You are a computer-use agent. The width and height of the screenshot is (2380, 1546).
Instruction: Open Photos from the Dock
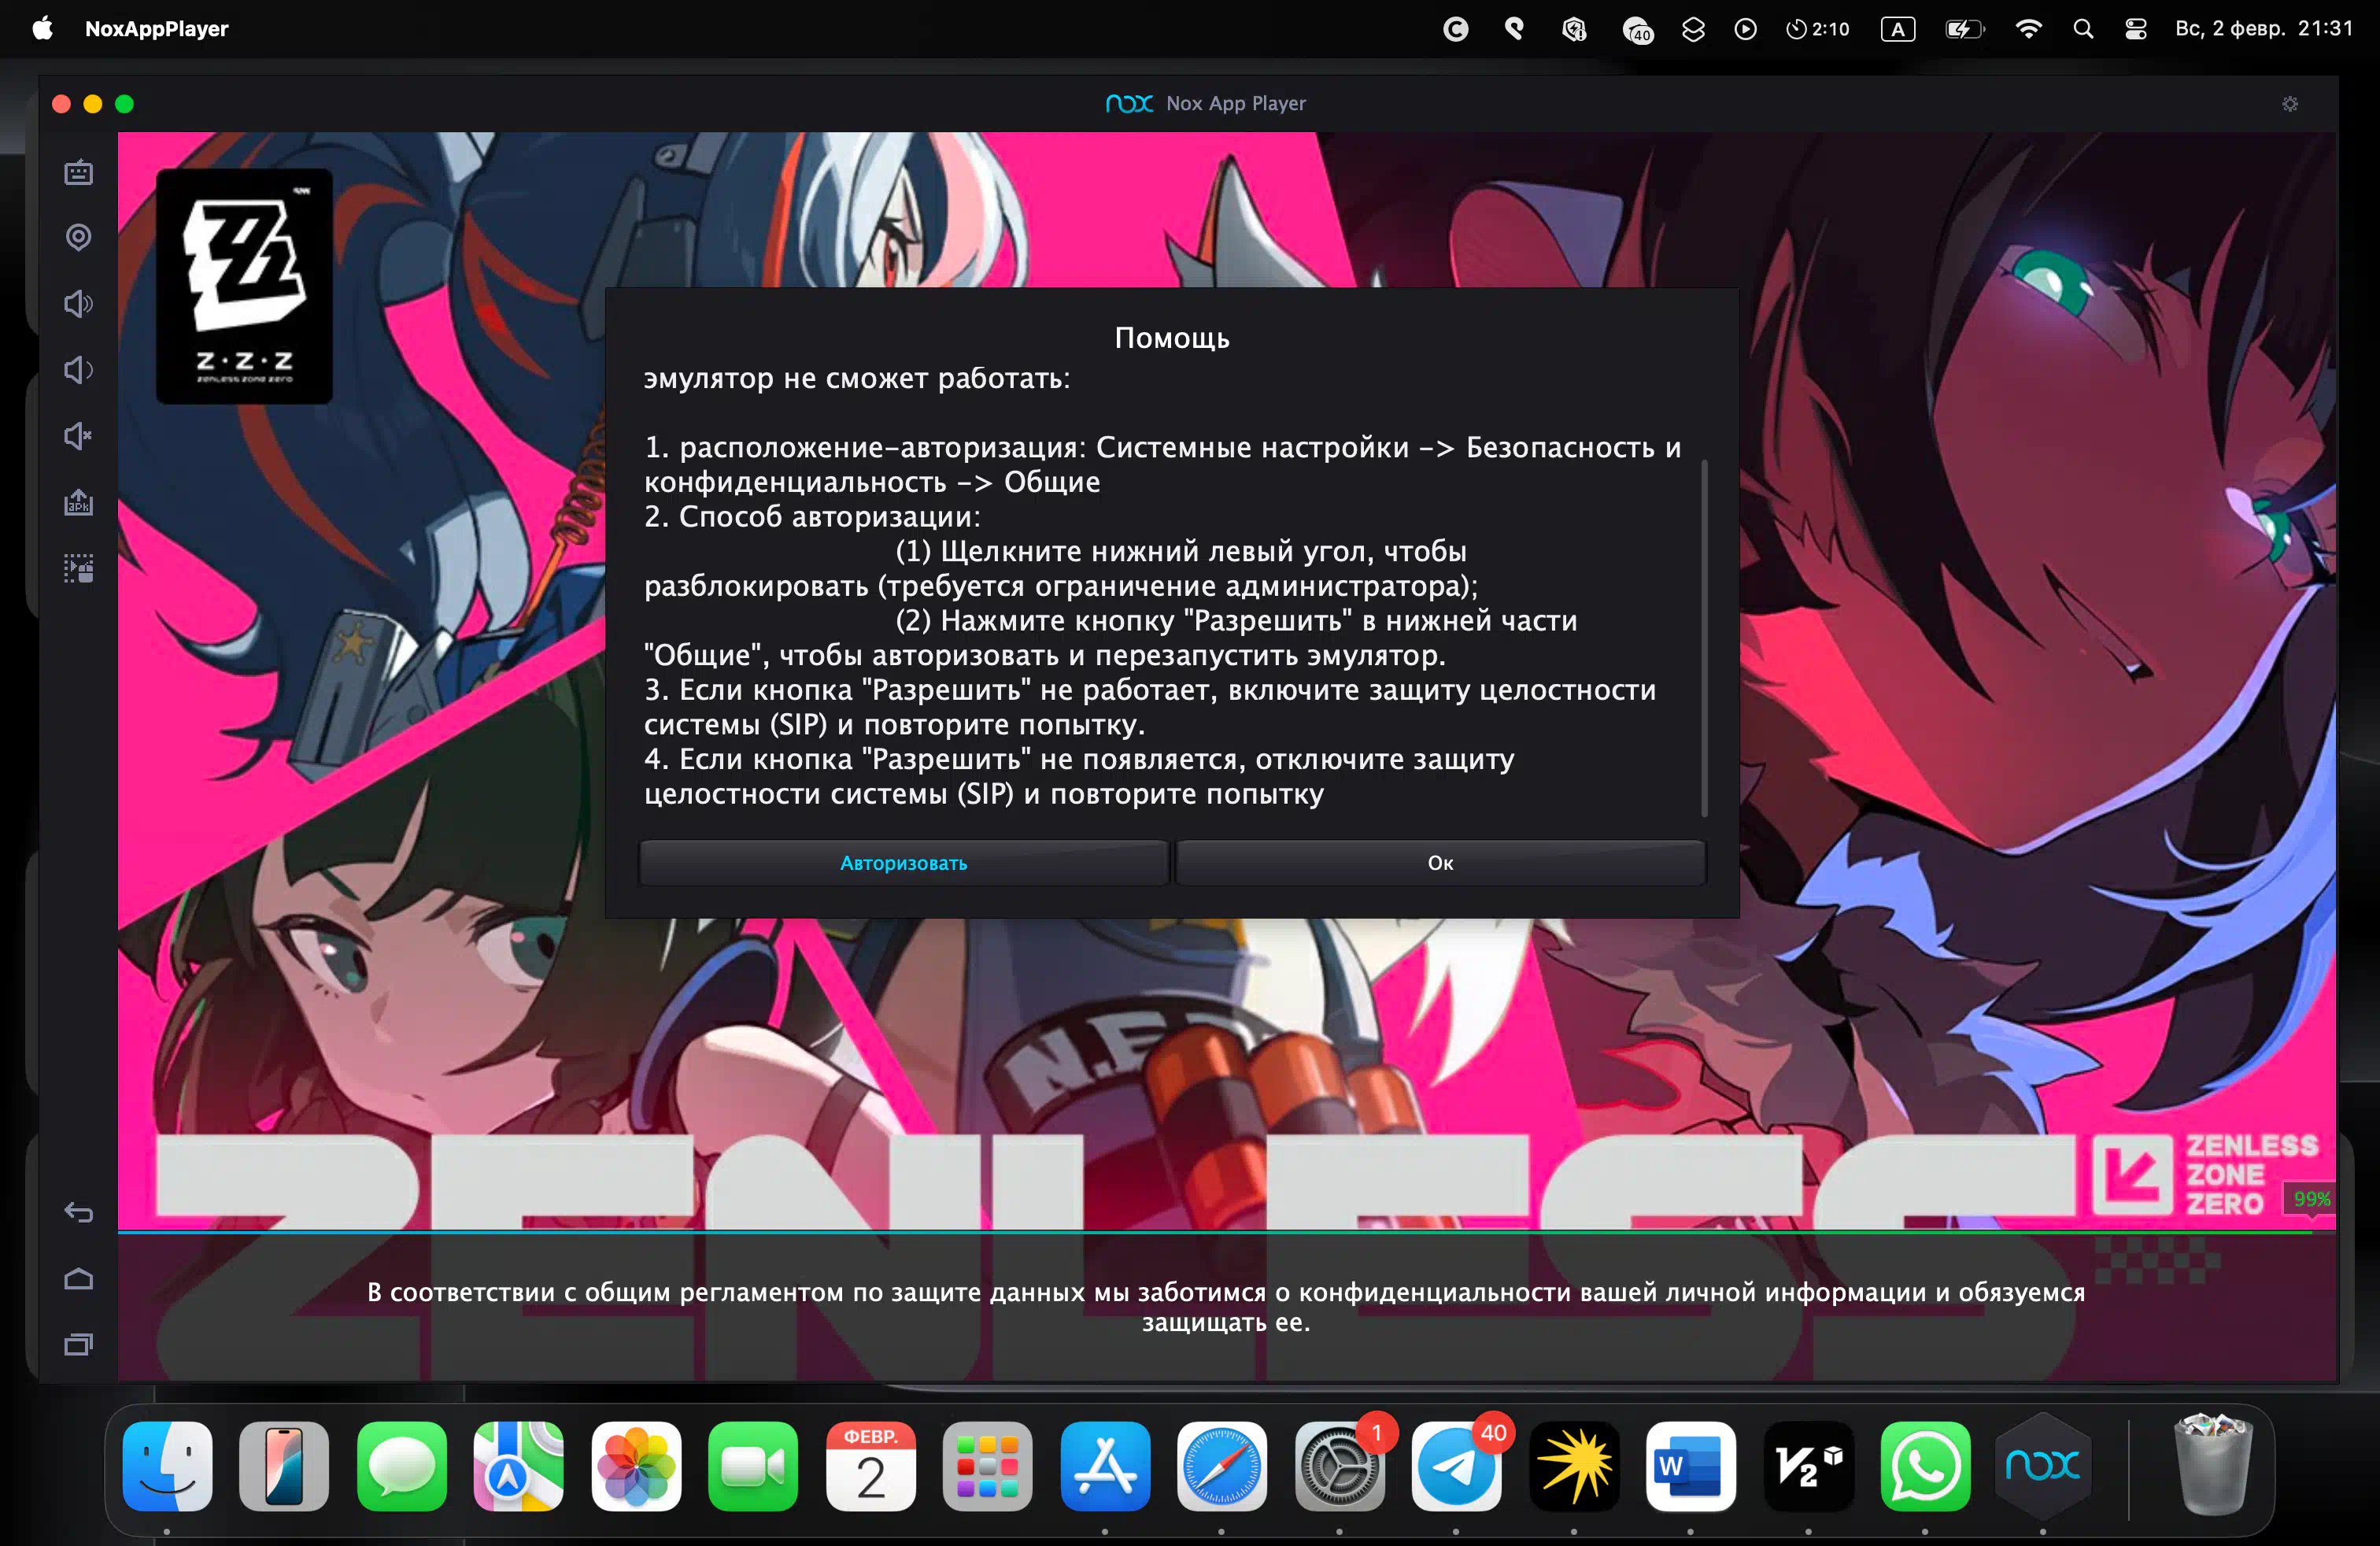click(637, 1465)
